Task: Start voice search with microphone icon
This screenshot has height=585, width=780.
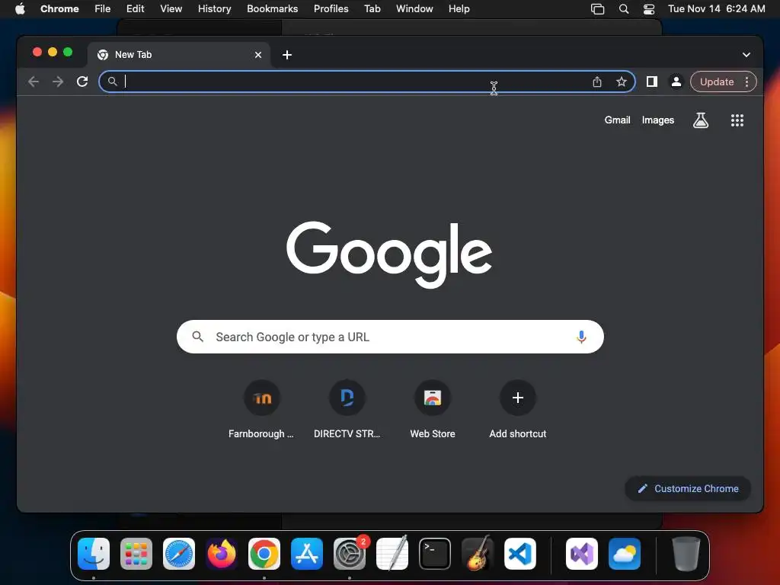Action: pos(581,337)
